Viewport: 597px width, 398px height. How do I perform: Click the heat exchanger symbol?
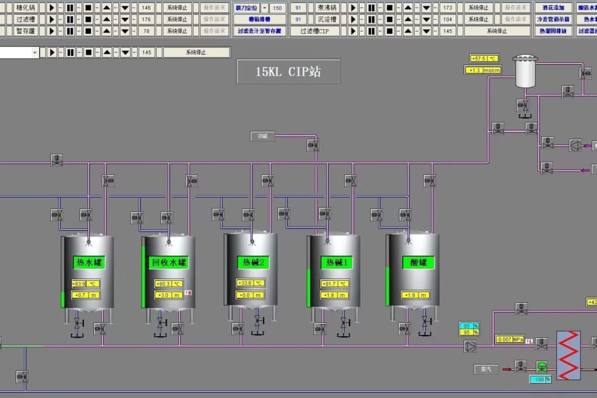[x=568, y=355]
